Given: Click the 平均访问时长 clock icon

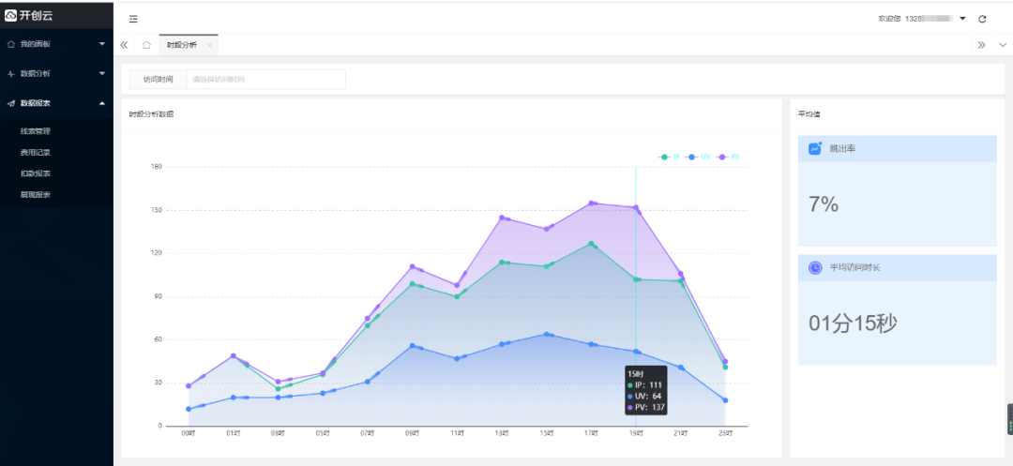Looking at the screenshot, I should click(815, 267).
